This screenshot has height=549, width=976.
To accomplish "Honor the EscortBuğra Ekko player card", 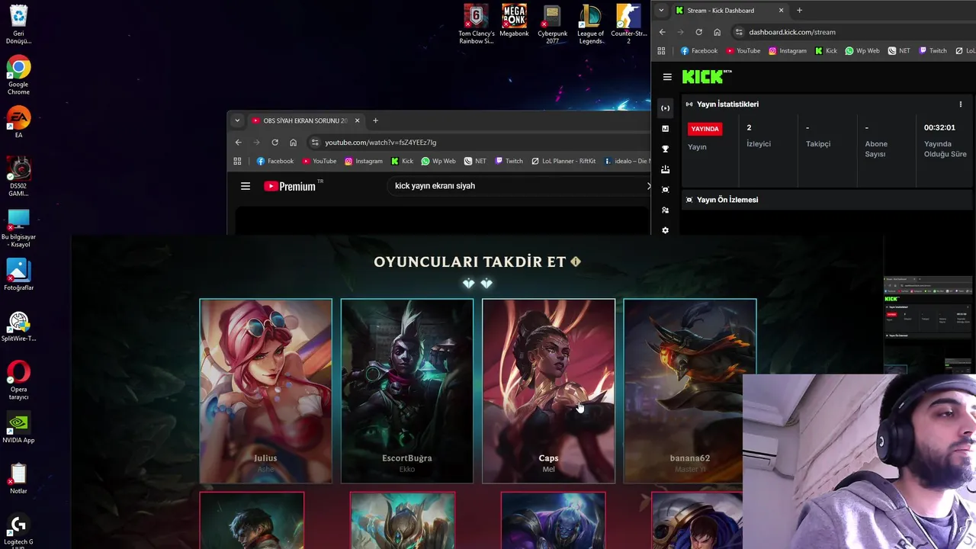I will pyautogui.click(x=407, y=390).
